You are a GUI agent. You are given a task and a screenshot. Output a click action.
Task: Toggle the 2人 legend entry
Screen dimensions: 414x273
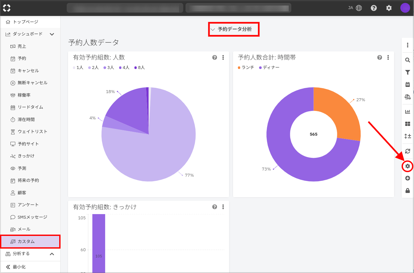click(93, 67)
